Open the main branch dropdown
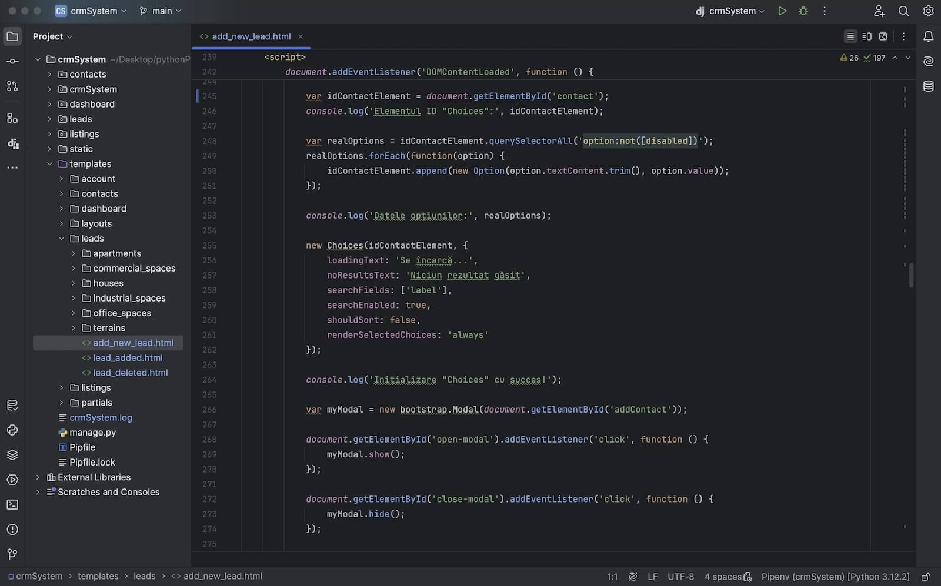 (161, 11)
